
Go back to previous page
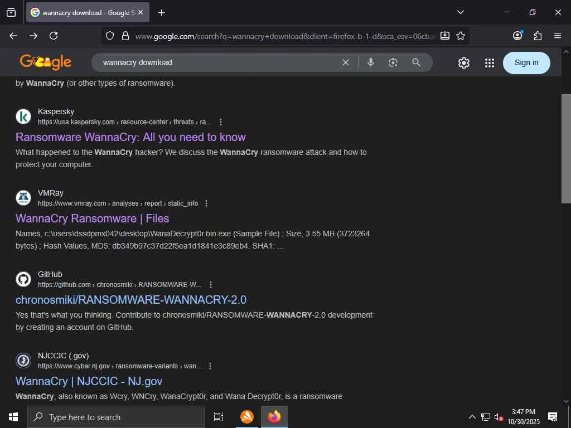point(13,36)
